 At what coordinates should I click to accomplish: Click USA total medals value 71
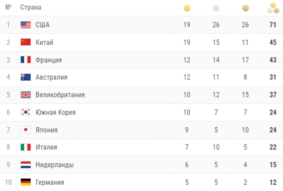tap(273, 25)
